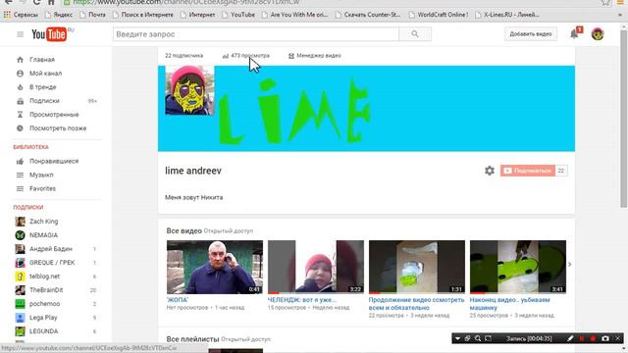Open the YouTube bookmark
Image resolution: width=628 pixels, height=353 pixels.
pyautogui.click(x=238, y=15)
